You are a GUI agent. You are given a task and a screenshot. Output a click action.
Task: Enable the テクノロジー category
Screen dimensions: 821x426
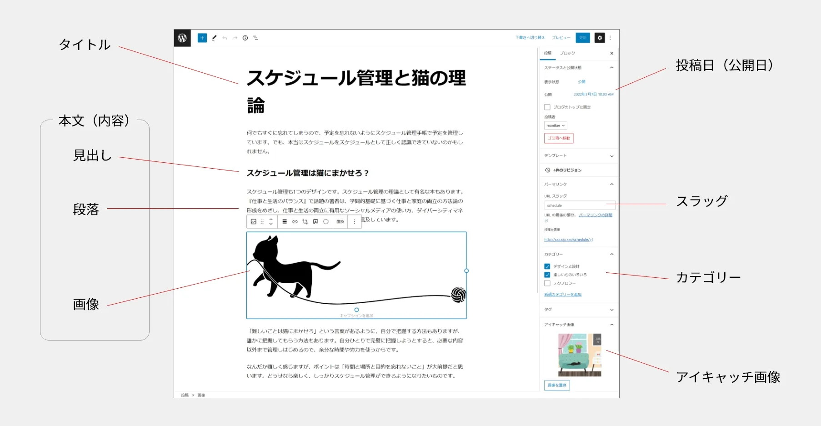click(x=547, y=283)
